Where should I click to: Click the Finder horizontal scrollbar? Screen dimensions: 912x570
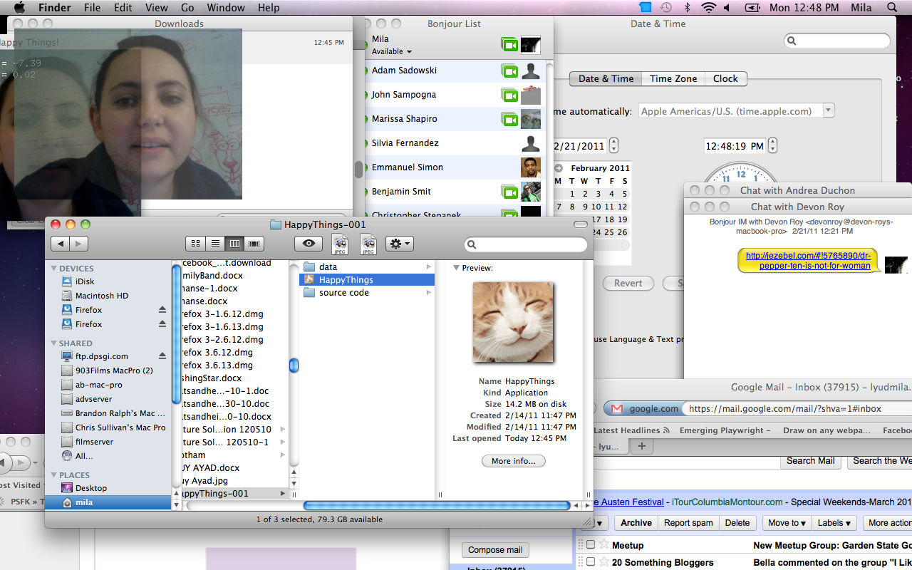[x=436, y=506]
